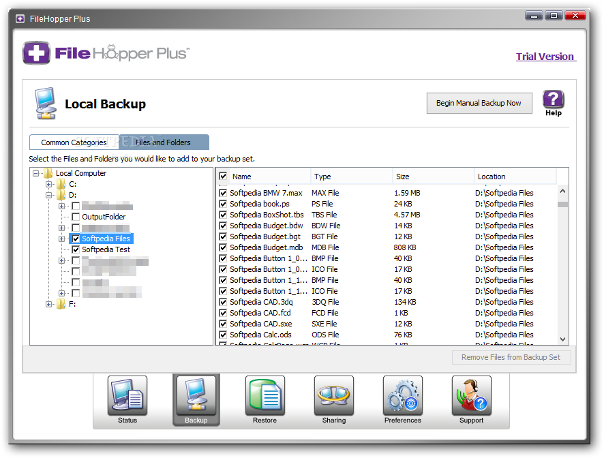604x458 pixels.
Task: Open the Status section icon
Action: coord(127,395)
